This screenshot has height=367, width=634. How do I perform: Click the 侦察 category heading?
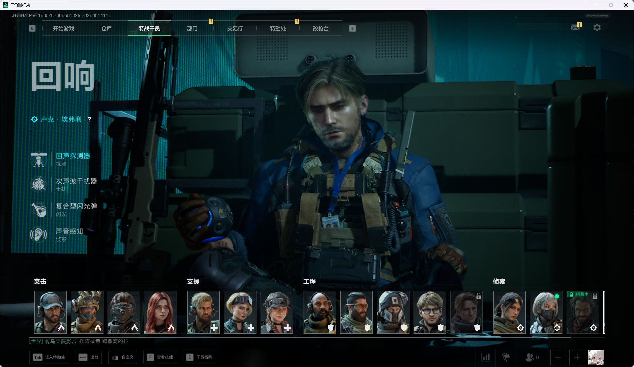coord(499,281)
